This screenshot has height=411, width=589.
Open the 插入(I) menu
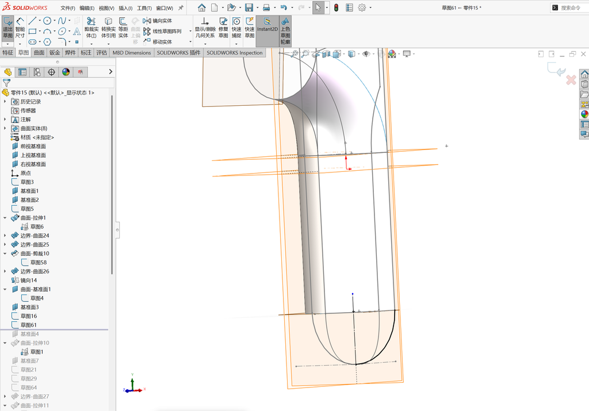coord(125,8)
